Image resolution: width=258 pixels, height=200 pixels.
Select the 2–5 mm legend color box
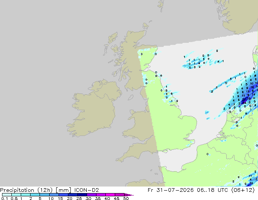coord(35,195)
